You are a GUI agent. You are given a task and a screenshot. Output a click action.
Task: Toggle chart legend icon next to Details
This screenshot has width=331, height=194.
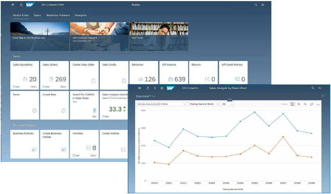[292, 104]
